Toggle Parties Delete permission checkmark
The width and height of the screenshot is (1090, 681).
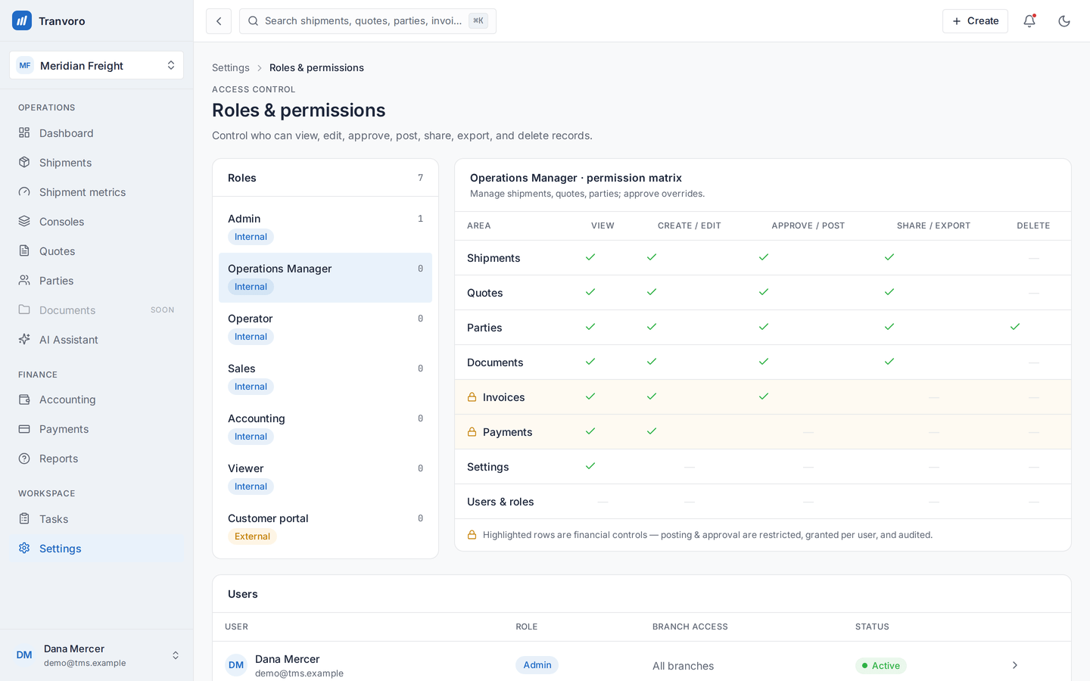tap(1015, 327)
